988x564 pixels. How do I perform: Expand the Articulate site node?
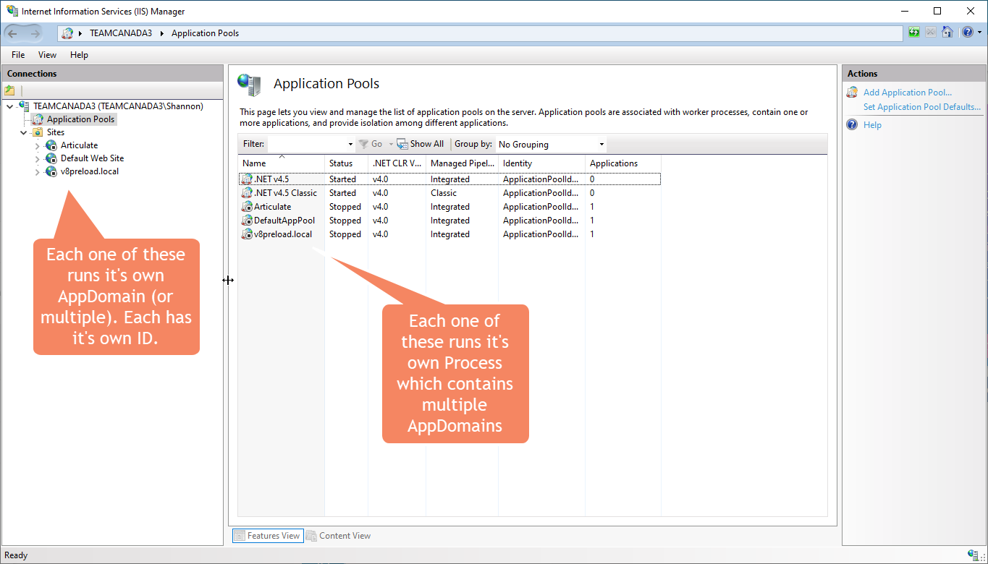pos(38,145)
